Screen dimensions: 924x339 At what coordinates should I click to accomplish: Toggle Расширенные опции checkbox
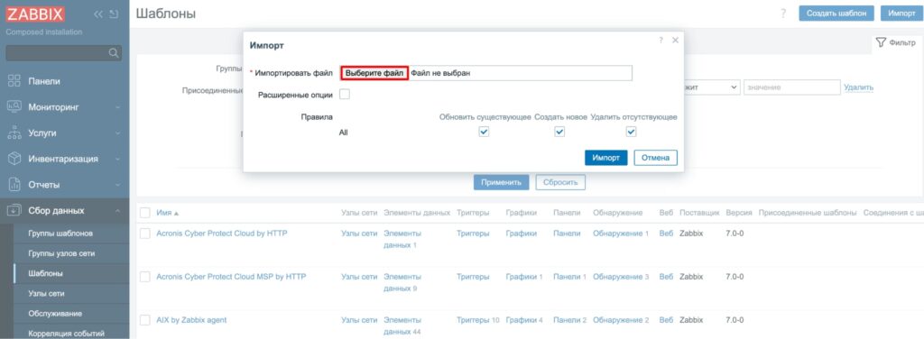345,94
